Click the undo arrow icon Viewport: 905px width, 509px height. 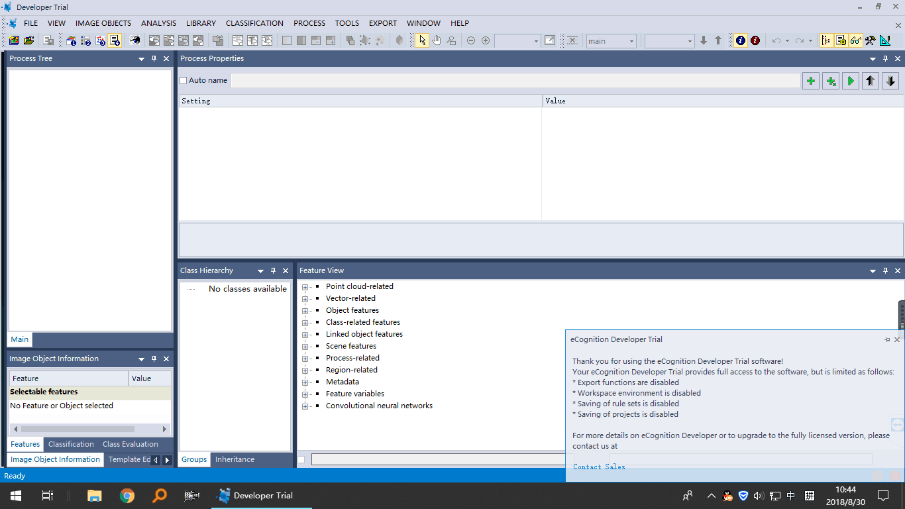tap(776, 40)
